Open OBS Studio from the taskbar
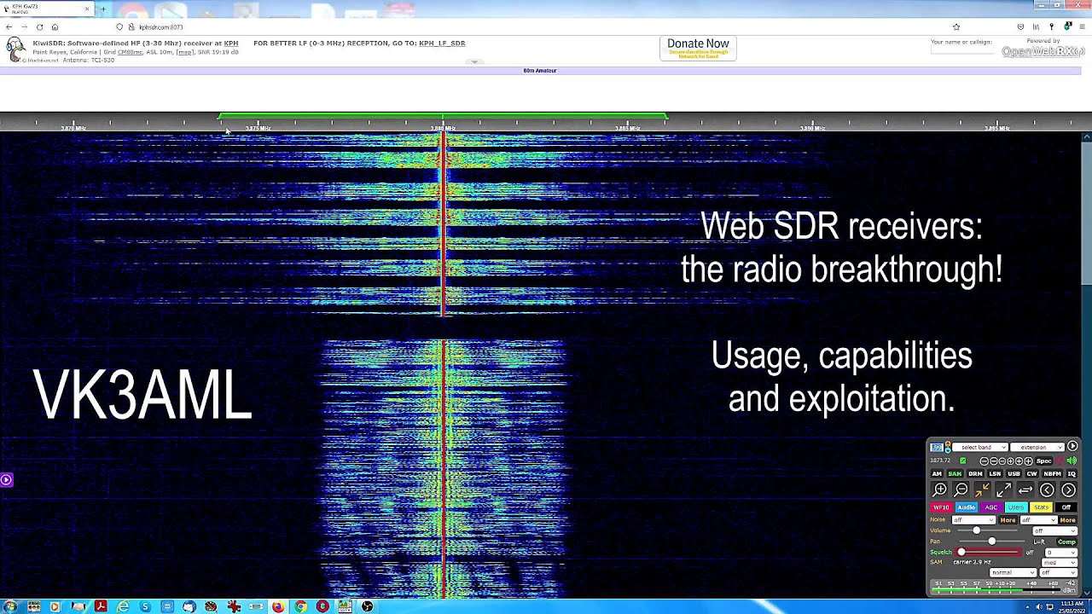This screenshot has height=614, width=1092. coord(367,606)
